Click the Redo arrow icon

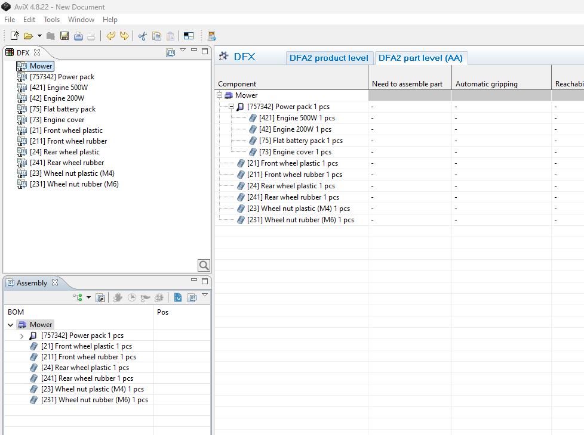point(124,36)
